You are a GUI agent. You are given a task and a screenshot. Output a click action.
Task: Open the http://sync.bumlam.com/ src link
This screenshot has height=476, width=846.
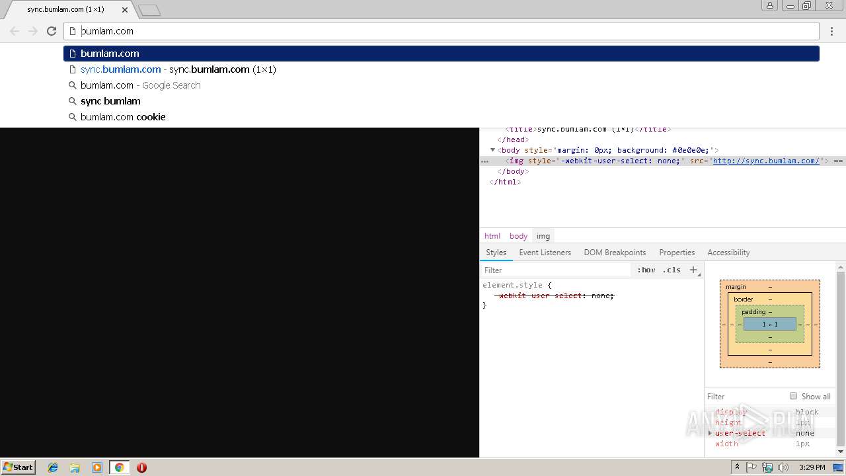tap(766, 161)
